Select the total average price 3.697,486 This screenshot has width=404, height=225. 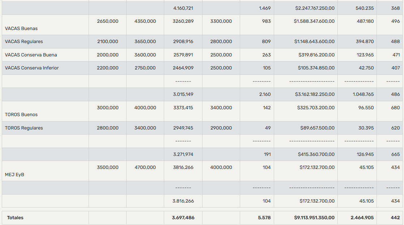(x=183, y=217)
